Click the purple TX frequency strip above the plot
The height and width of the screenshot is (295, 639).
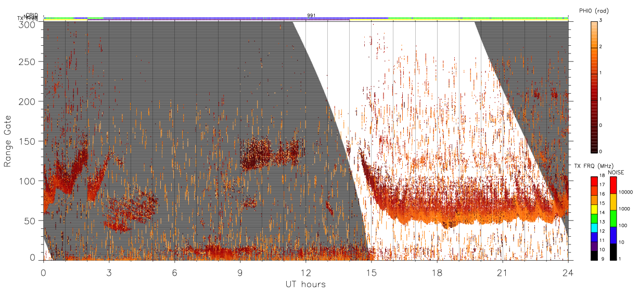218,20
